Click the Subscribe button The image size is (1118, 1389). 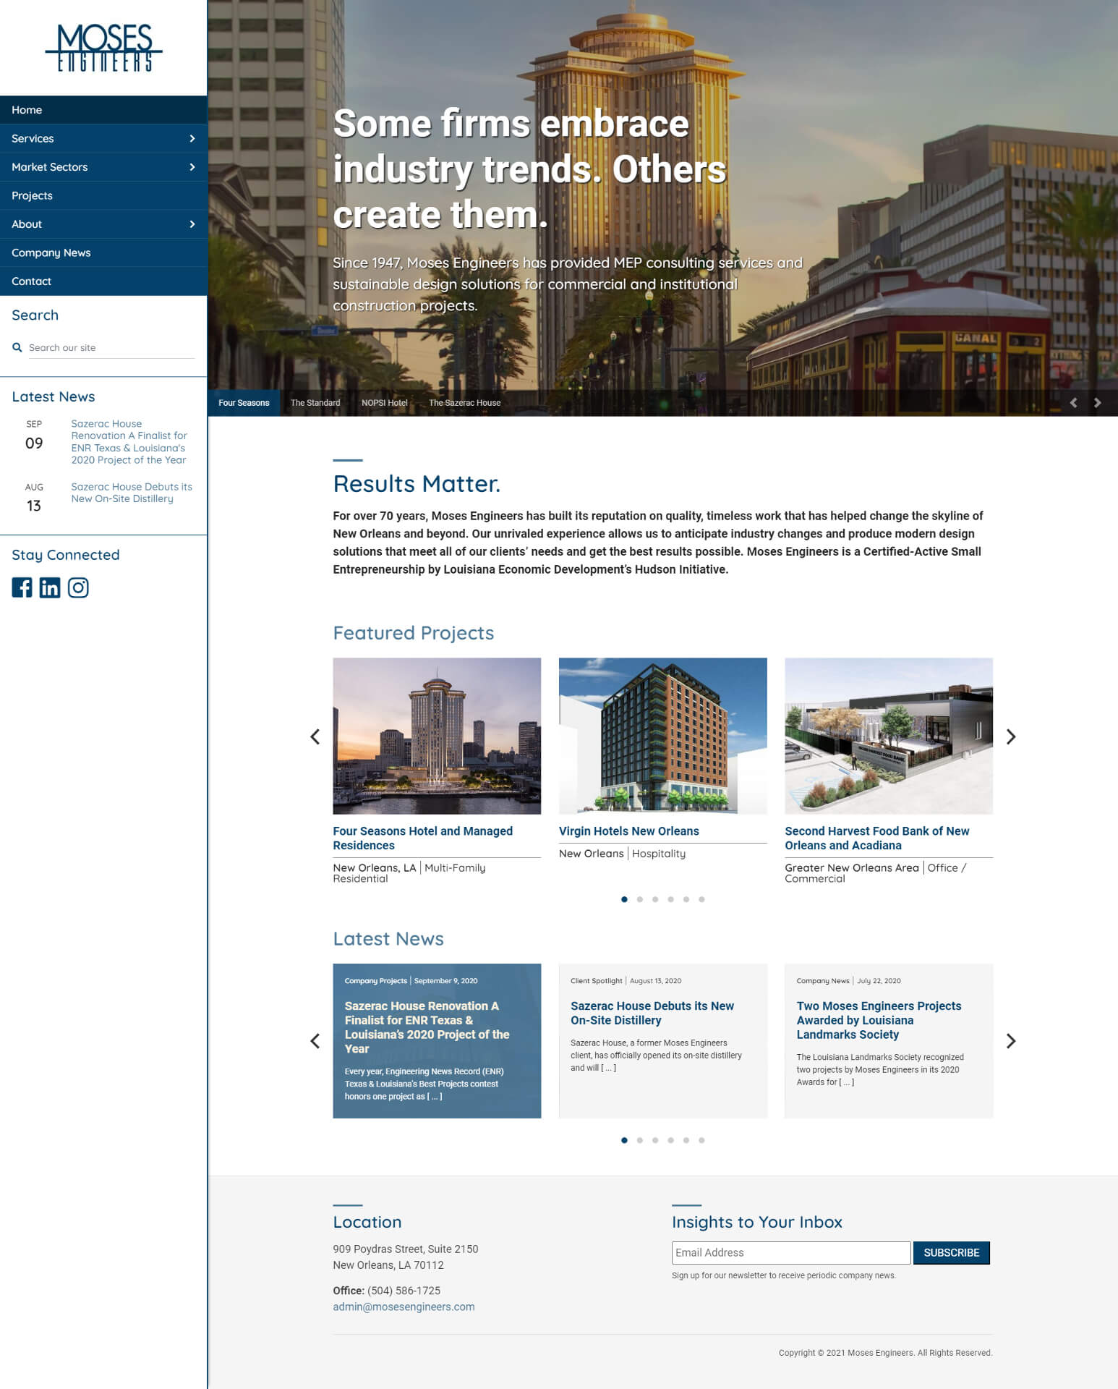951,1252
